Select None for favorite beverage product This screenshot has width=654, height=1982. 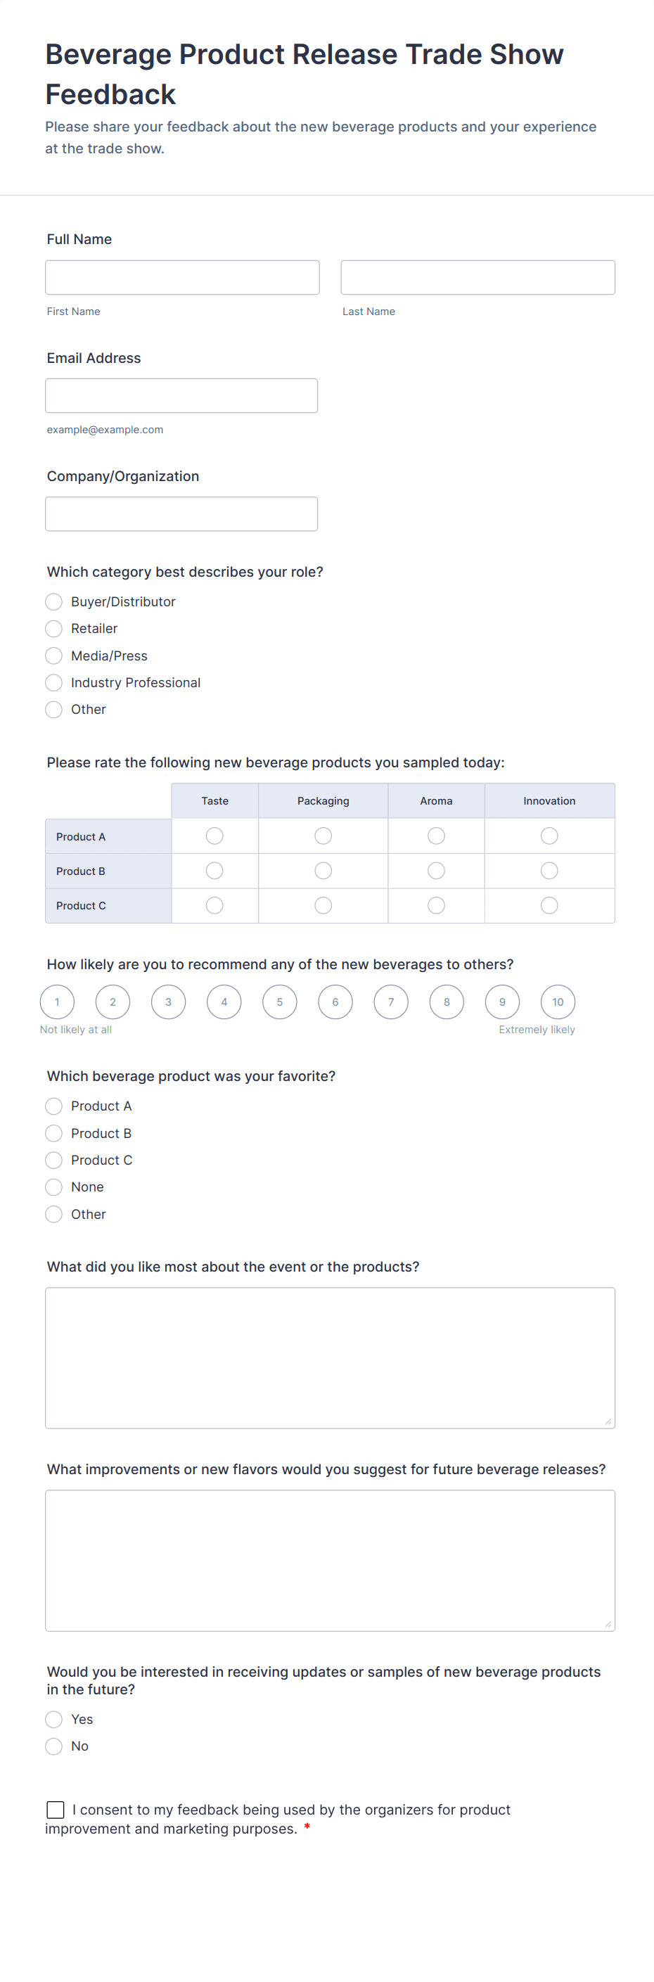54,1187
